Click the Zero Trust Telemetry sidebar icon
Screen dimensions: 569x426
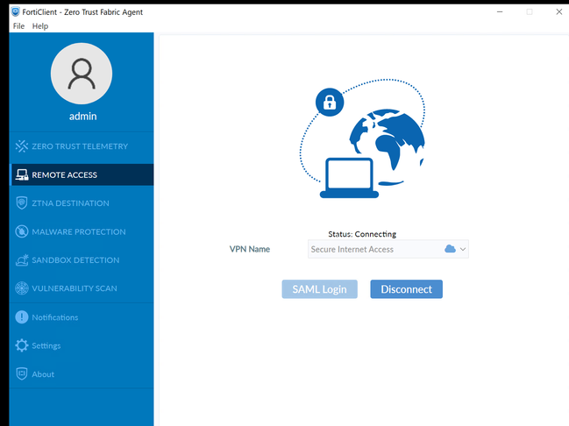click(x=22, y=146)
